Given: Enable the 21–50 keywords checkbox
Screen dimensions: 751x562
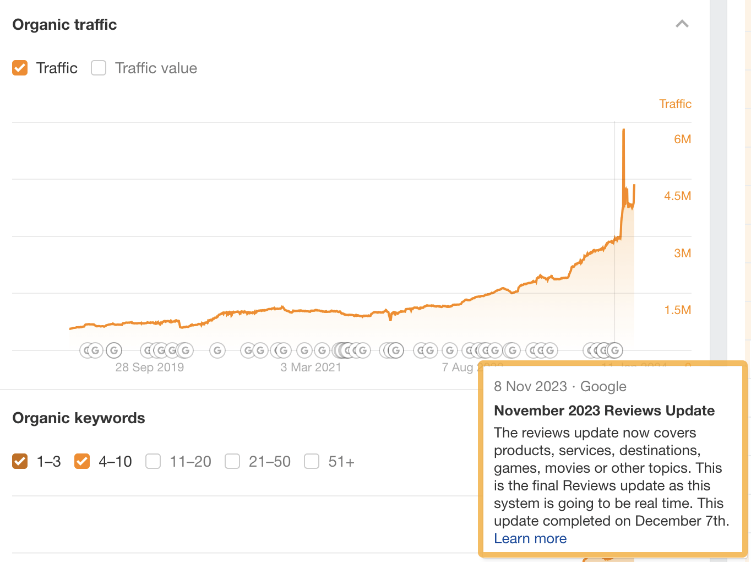Looking at the screenshot, I should click(x=232, y=461).
